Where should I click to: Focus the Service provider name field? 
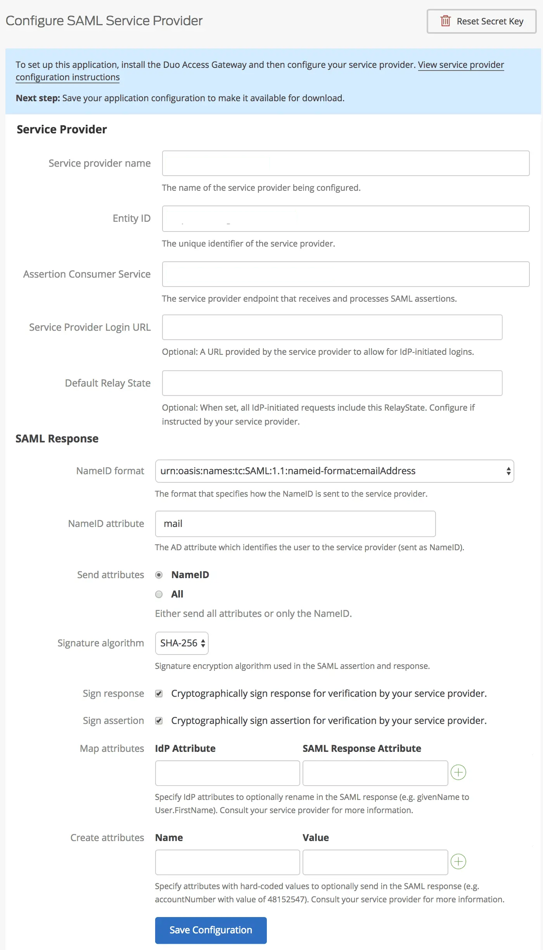tap(346, 163)
